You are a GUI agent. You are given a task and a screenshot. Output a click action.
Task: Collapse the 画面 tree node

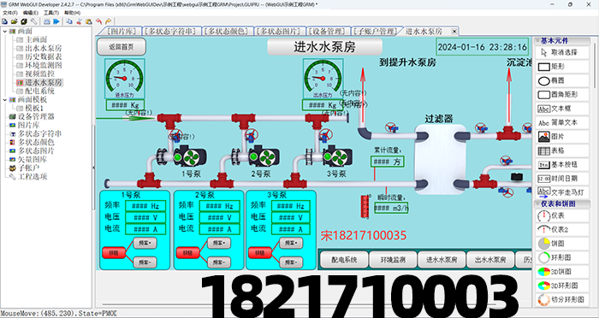[x=4, y=32]
